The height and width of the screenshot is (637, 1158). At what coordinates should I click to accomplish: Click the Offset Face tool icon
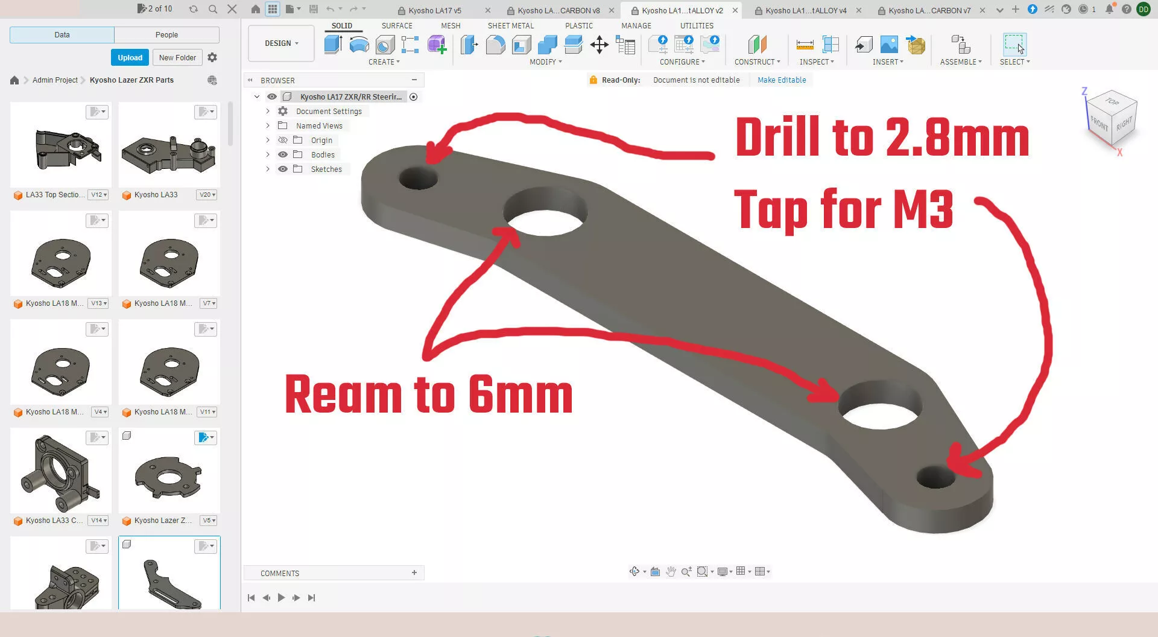coord(573,45)
